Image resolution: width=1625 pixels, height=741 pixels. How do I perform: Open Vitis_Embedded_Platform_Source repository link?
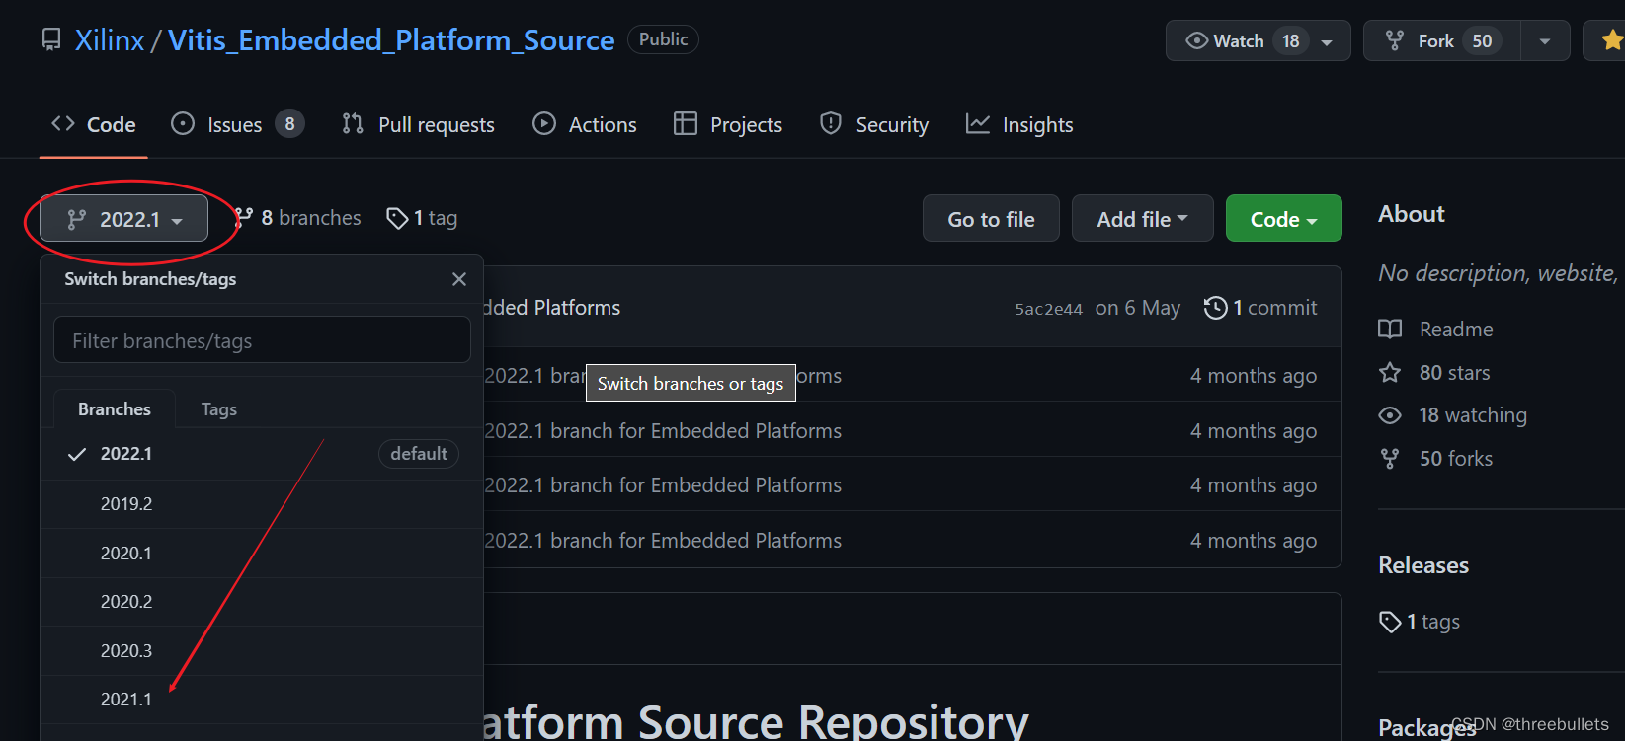click(391, 40)
